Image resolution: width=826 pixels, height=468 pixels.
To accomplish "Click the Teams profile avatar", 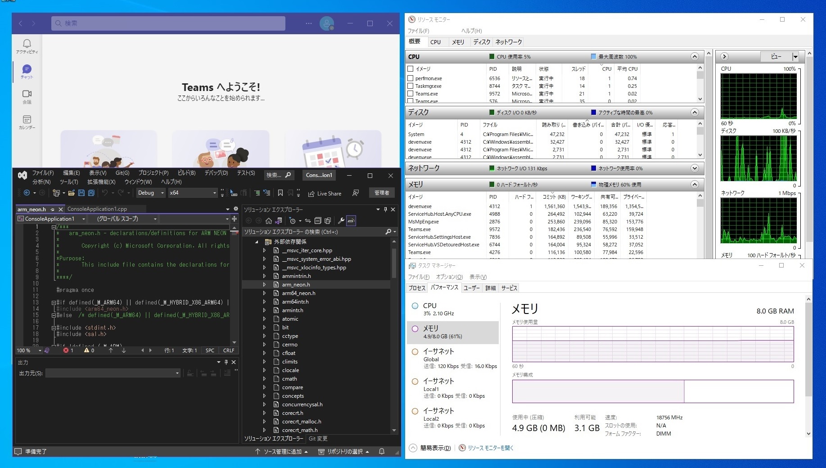I will coord(327,23).
